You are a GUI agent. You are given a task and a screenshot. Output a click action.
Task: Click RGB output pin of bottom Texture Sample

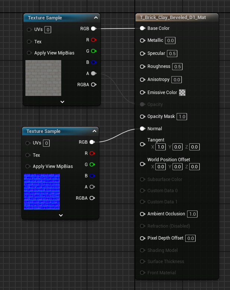[92, 142]
